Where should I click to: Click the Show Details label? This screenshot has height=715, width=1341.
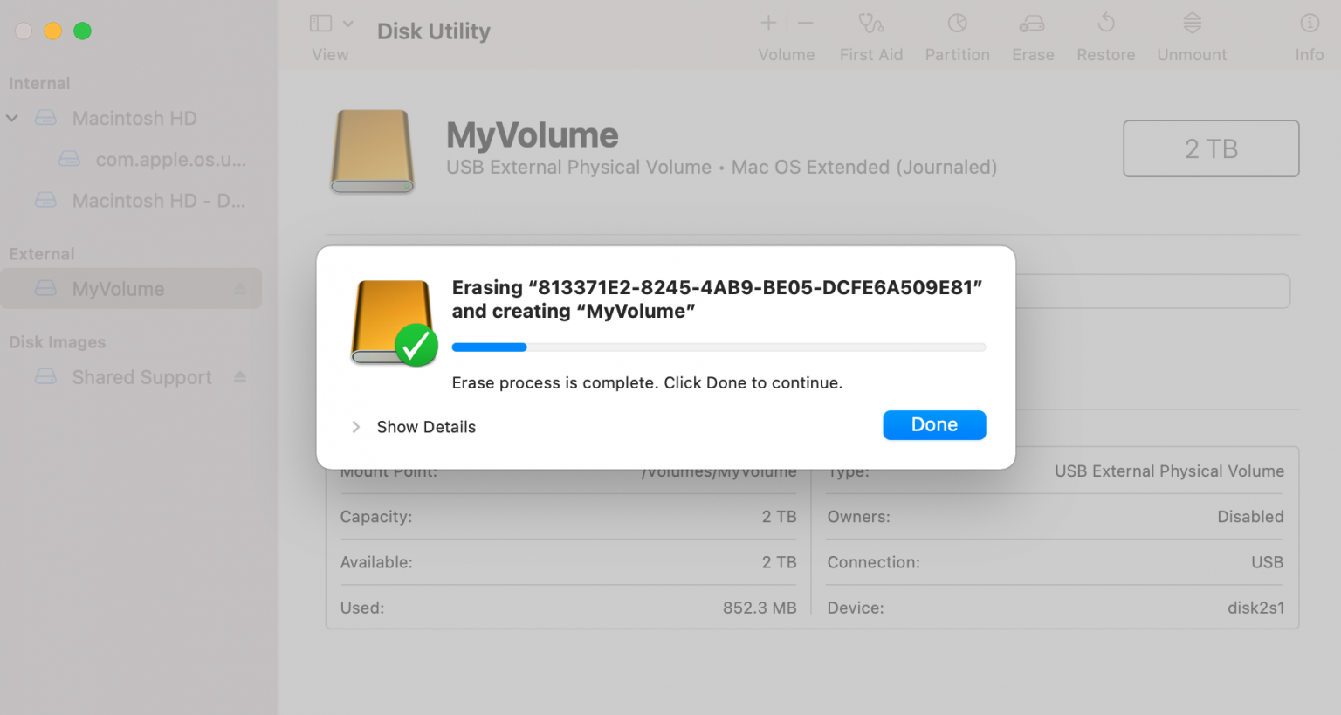tap(426, 427)
